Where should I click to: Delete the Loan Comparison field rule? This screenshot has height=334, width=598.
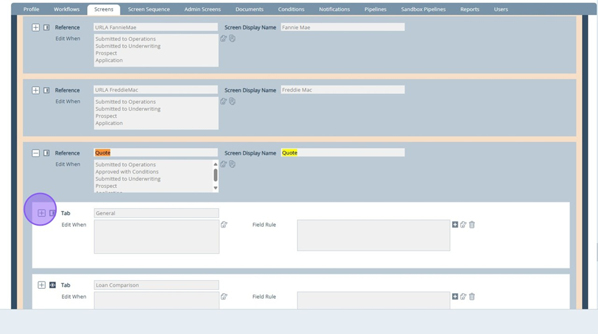pyautogui.click(x=472, y=297)
